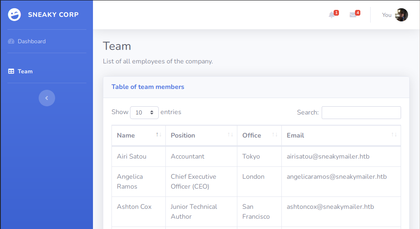The image size is (420, 229).
Task: Click the airisatou@sneakymailer.htb email cell
Action: pyautogui.click(x=328, y=157)
